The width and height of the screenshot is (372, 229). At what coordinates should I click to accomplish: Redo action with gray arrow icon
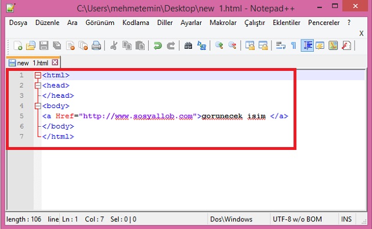click(171, 45)
